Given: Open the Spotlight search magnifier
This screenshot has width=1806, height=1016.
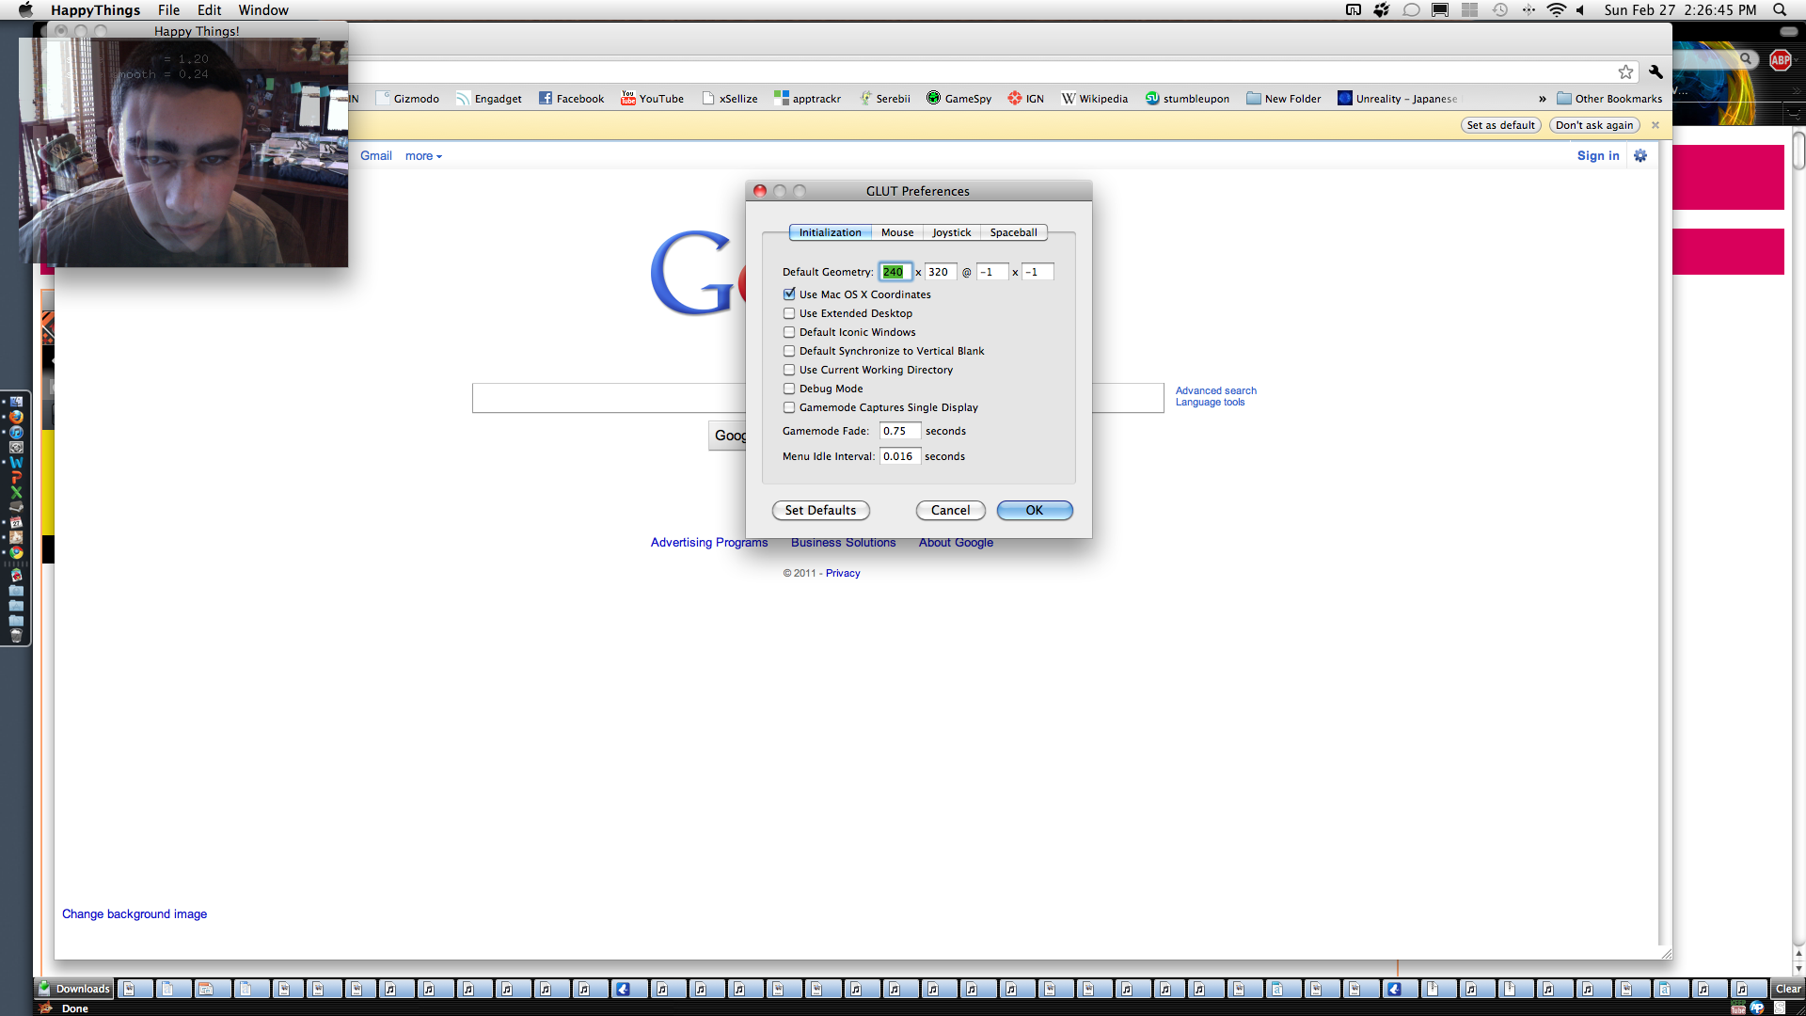Looking at the screenshot, I should (x=1780, y=10).
